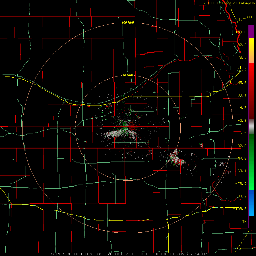
Task: Select the 14.5 velocity scale value
Action: (x=242, y=108)
